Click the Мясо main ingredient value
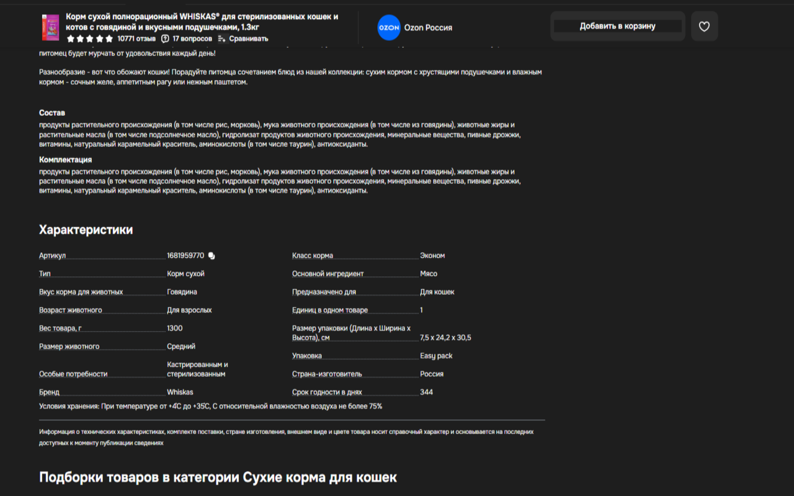The height and width of the screenshot is (496, 794). (x=429, y=273)
